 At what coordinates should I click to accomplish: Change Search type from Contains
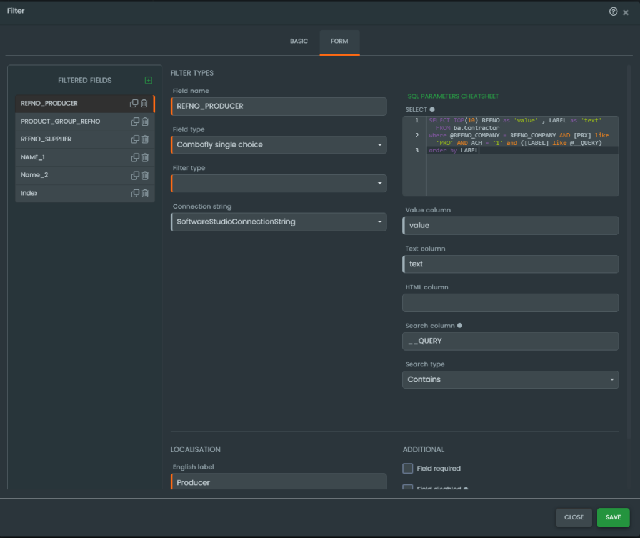pos(511,380)
